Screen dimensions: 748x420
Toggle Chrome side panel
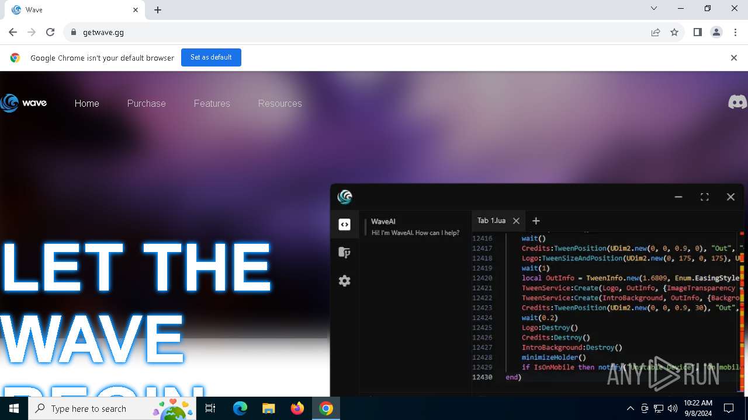pos(698,32)
